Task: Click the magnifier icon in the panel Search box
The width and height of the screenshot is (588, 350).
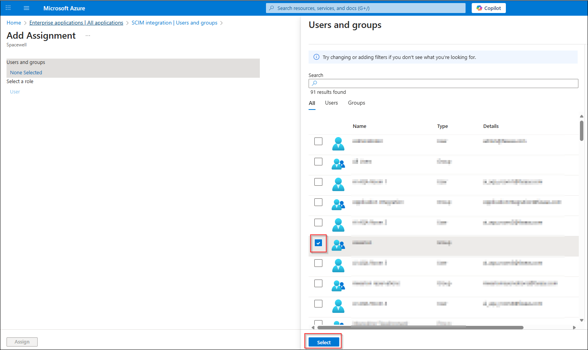Action: coord(314,83)
